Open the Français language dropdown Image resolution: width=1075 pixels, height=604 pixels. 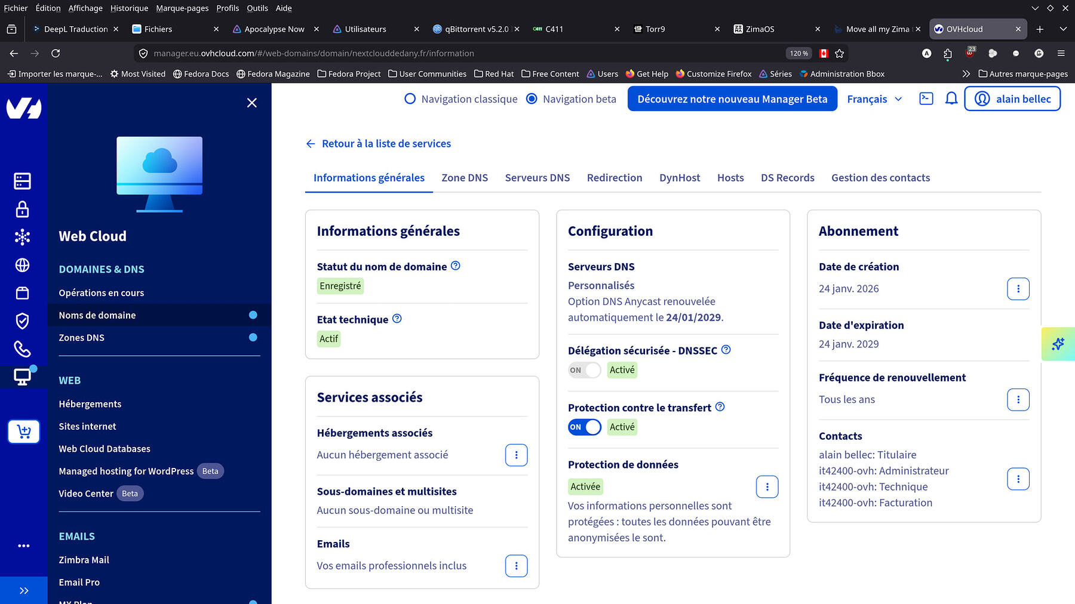click(x=874, y=99)
